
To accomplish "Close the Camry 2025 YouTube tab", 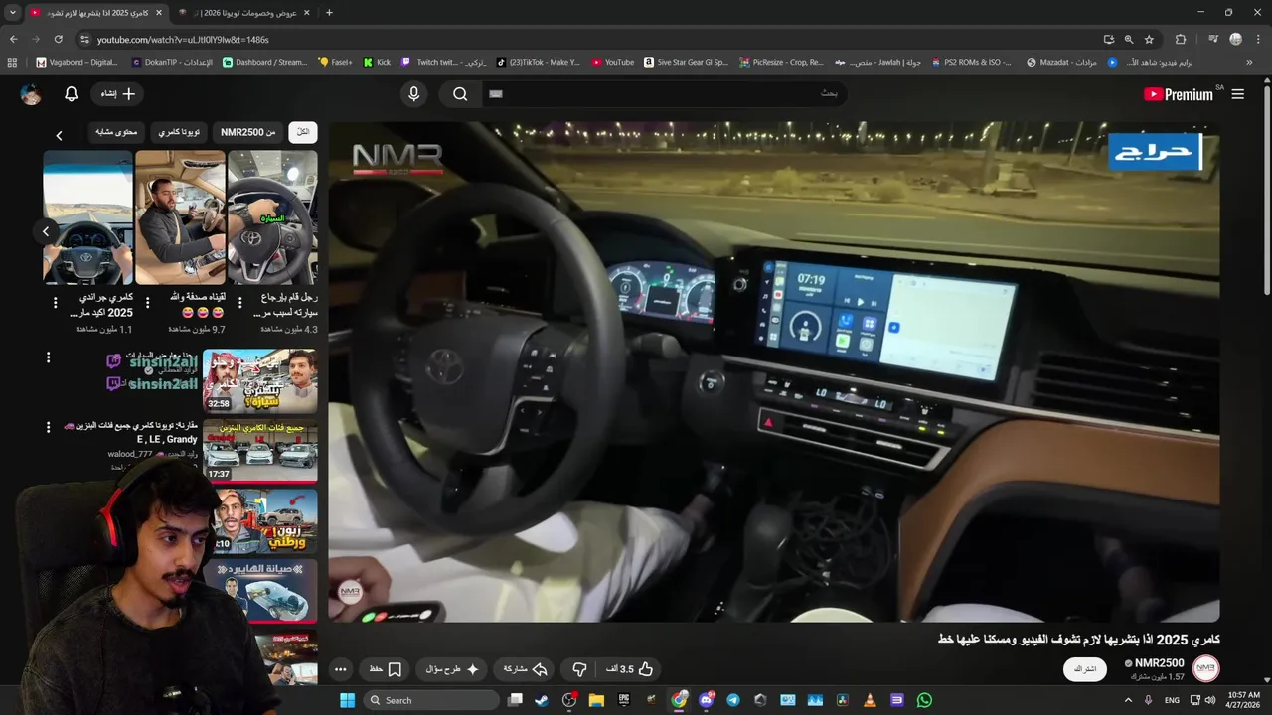I will click(x=159, y=13).
